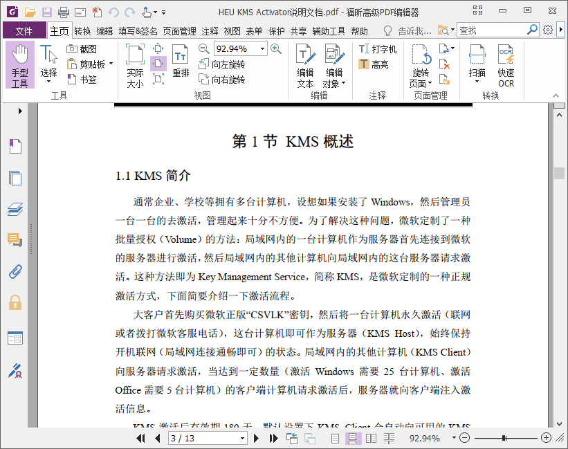The image size is (568, 449).
Task: Click the magnifier search icon in Find box
Action: [532, 30]
